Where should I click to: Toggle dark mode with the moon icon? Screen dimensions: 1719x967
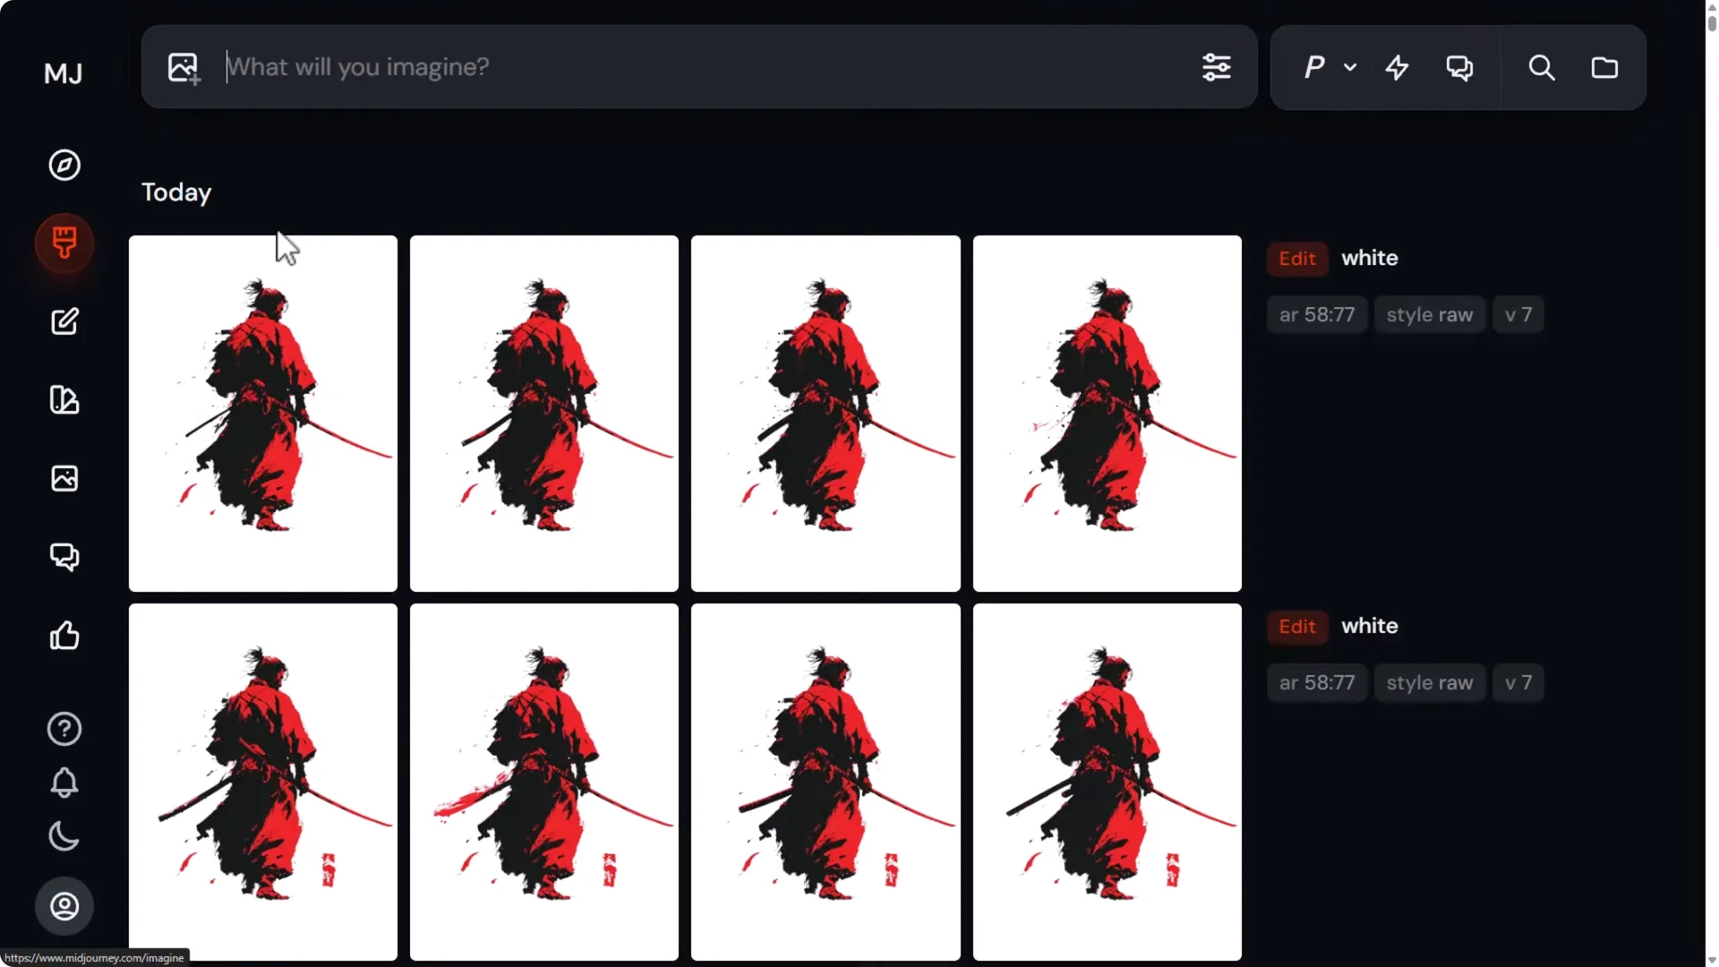tap(64, 837)
